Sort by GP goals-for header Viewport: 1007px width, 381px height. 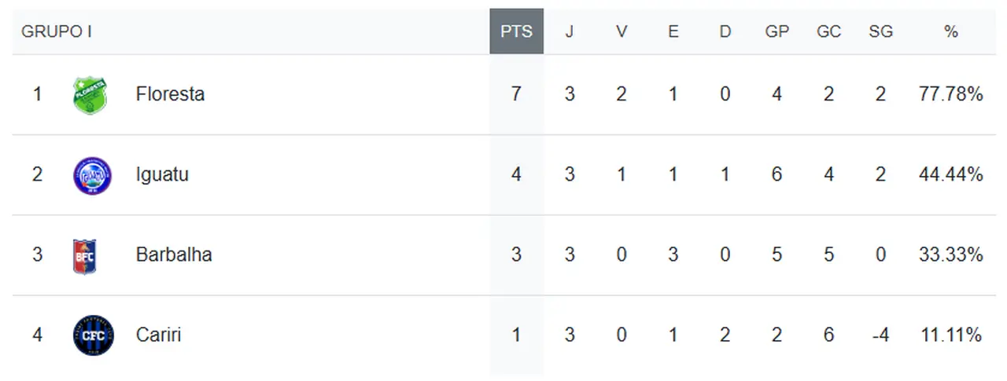coord(776,31)
